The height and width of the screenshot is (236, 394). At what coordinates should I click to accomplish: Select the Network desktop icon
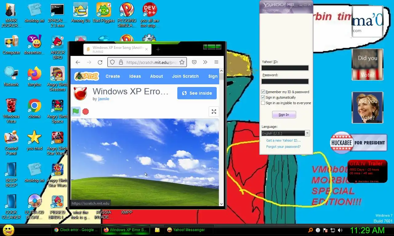point(11,77)
